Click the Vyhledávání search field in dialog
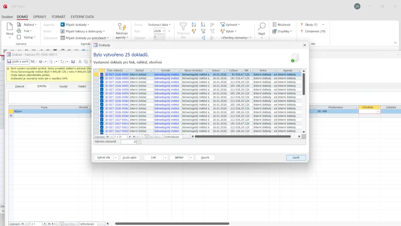401x226 pixels. coord(173,137)
